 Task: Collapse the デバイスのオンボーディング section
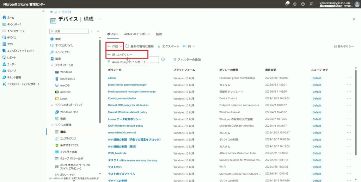pos(52,105)
